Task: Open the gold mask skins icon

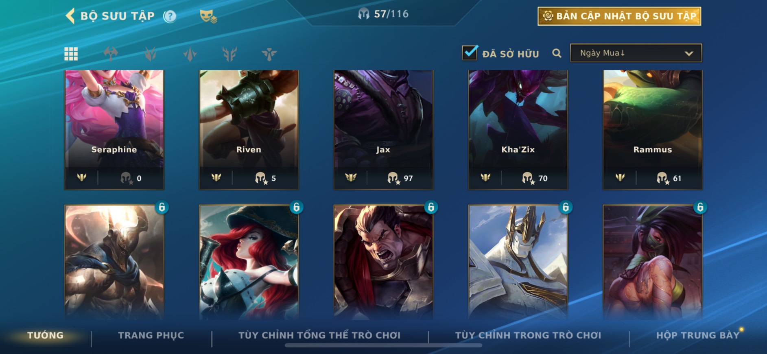Action: coord(208,16)
